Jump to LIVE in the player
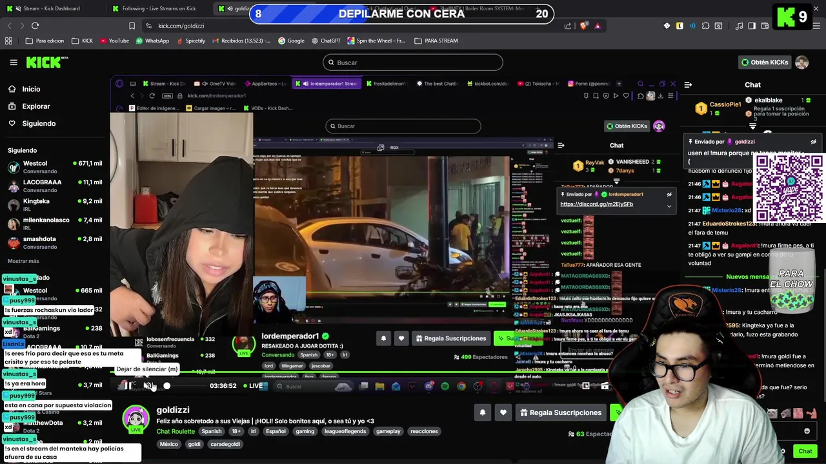Viewport: 826px width, 464px height. [x=253, y=386]
